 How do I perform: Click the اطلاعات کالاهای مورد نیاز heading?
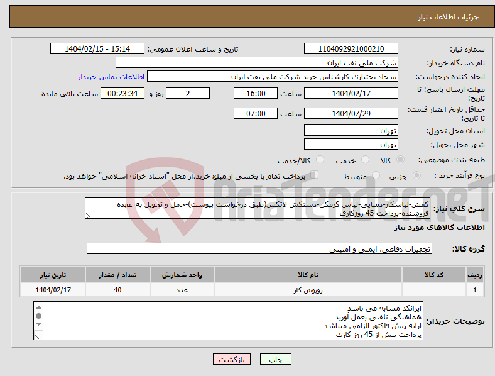(439, 228)
